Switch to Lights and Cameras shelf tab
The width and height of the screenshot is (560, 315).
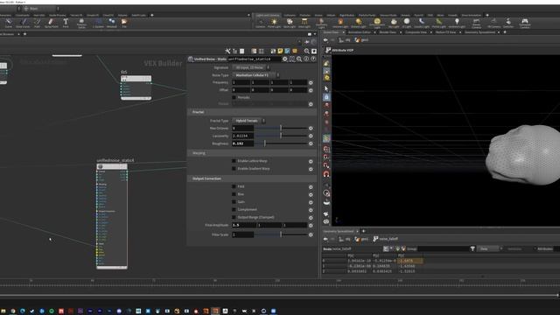pos(268,16)
